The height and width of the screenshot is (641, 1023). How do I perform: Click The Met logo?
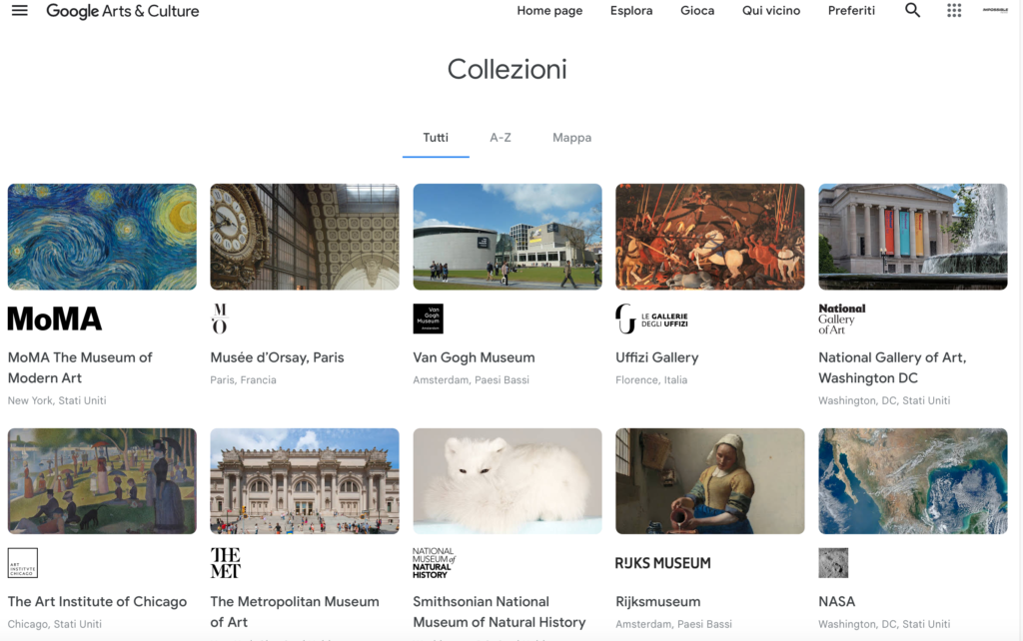click(226, 563)
